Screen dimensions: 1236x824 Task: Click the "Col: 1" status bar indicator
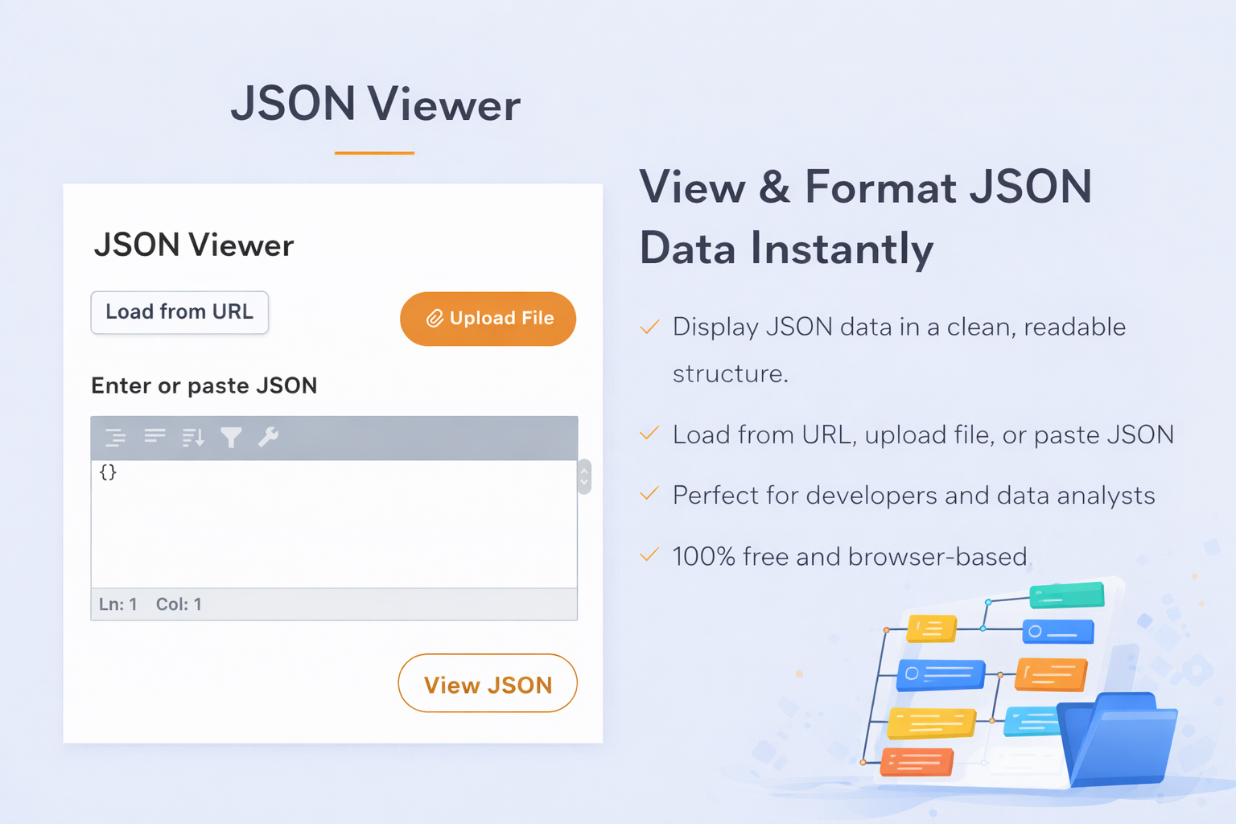pyautogui.click(x=179, y=604)
